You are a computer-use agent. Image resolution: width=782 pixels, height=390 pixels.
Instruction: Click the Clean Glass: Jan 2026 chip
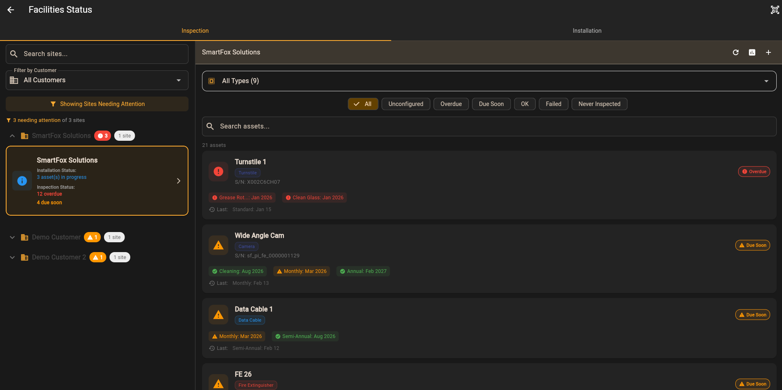coord(315,198)
